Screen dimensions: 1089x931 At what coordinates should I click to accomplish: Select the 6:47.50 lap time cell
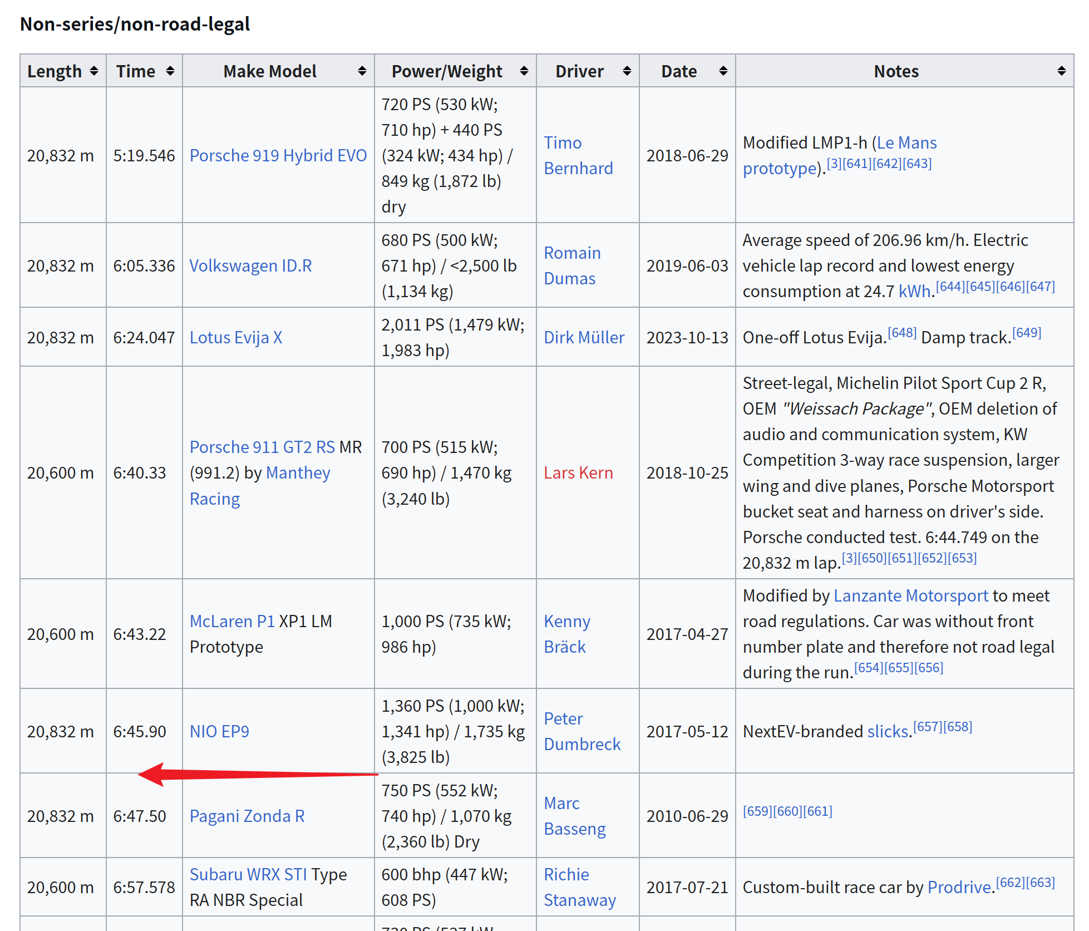click(x=144, y=816)
